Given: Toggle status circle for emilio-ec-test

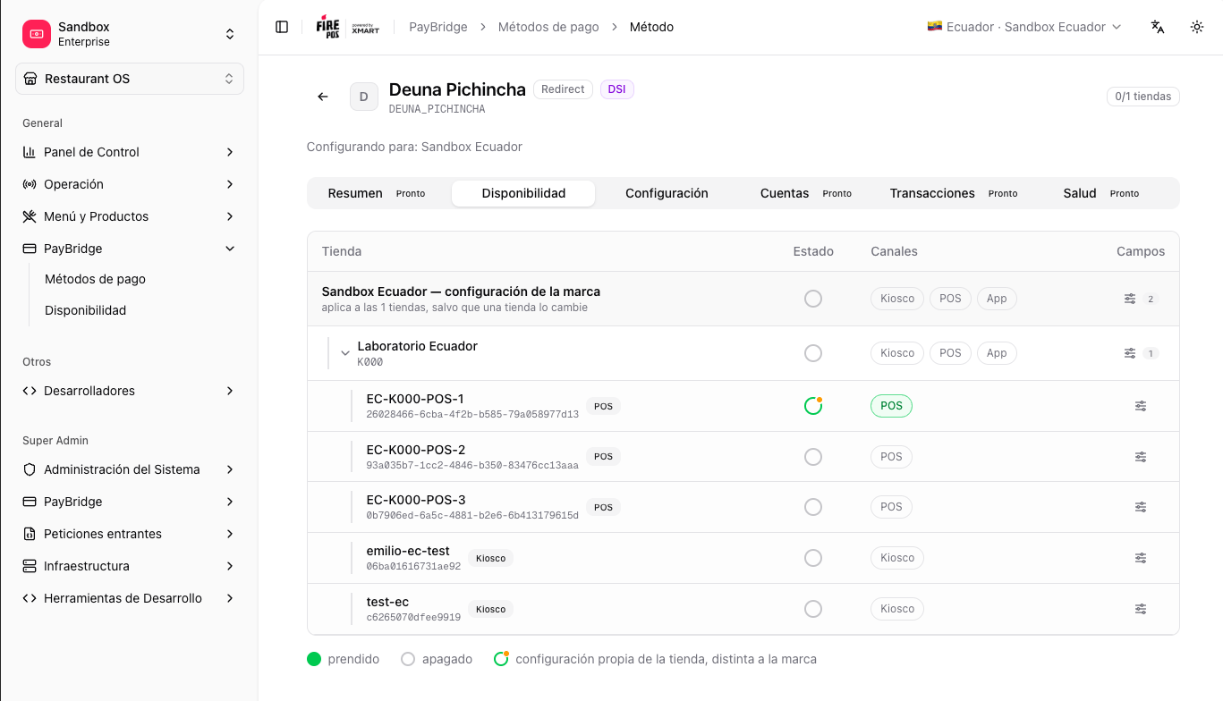Looking at the screenshot, I should pyautogui.click(x=813, y=558).
